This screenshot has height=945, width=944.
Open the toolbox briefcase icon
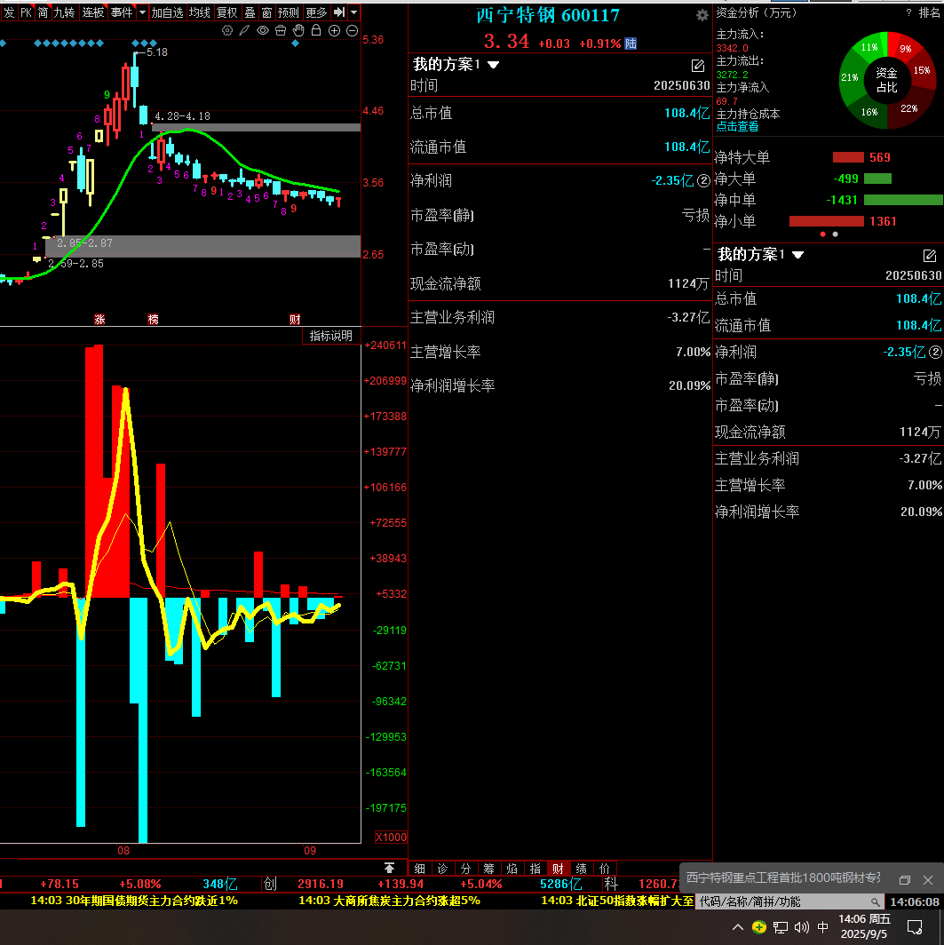click(x=281, y=30)
